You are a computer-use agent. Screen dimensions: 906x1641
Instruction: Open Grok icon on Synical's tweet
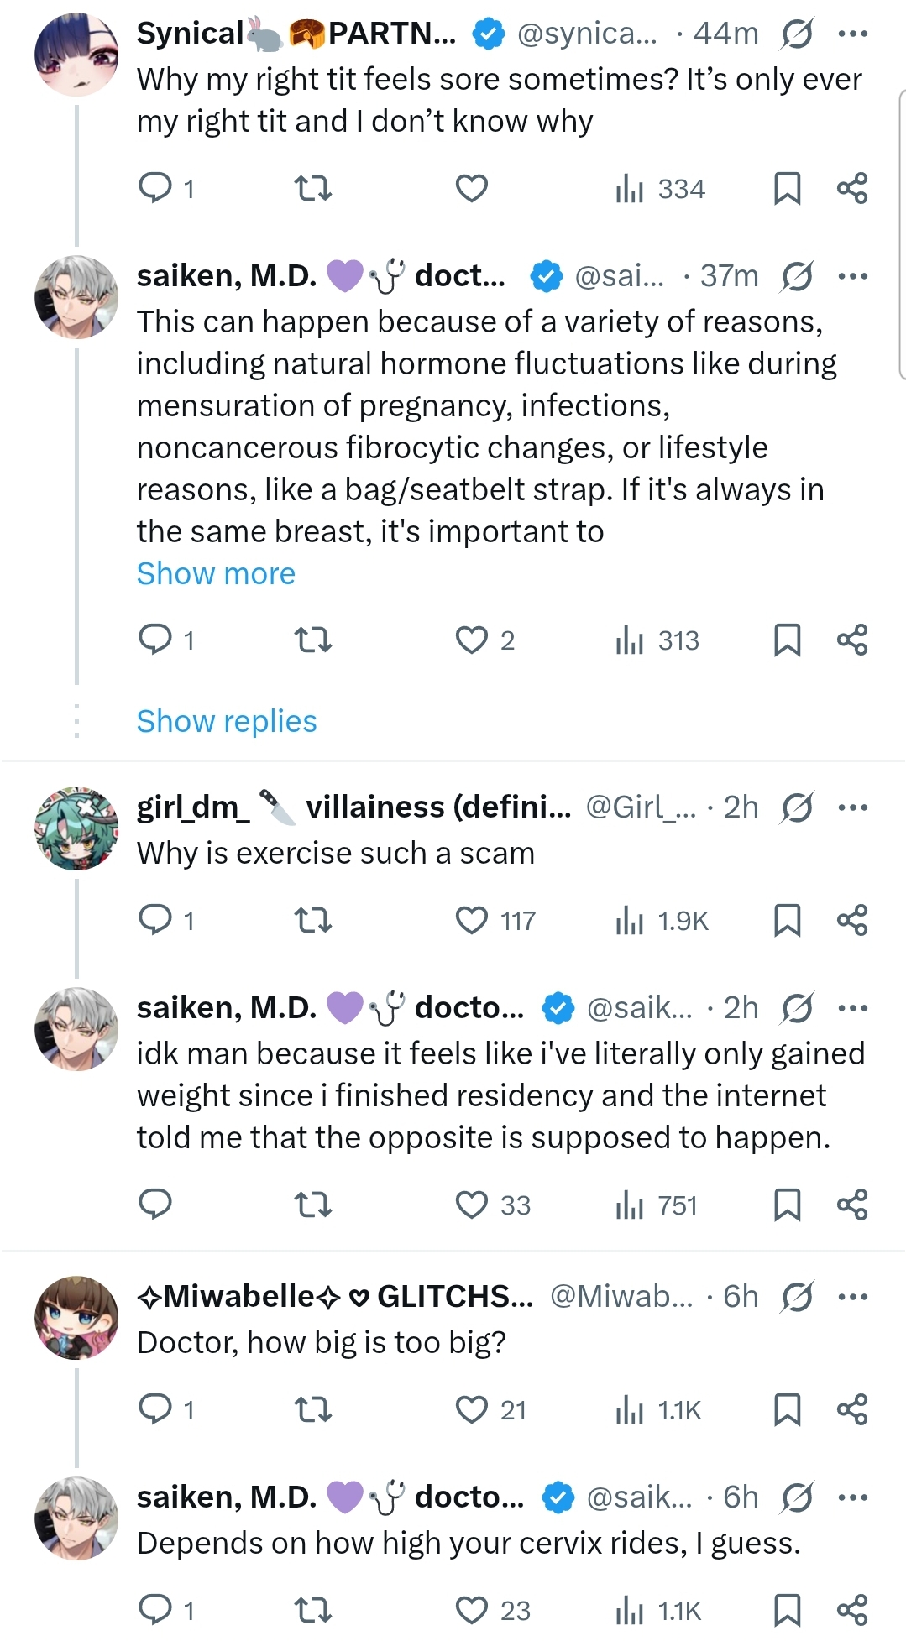796,34
